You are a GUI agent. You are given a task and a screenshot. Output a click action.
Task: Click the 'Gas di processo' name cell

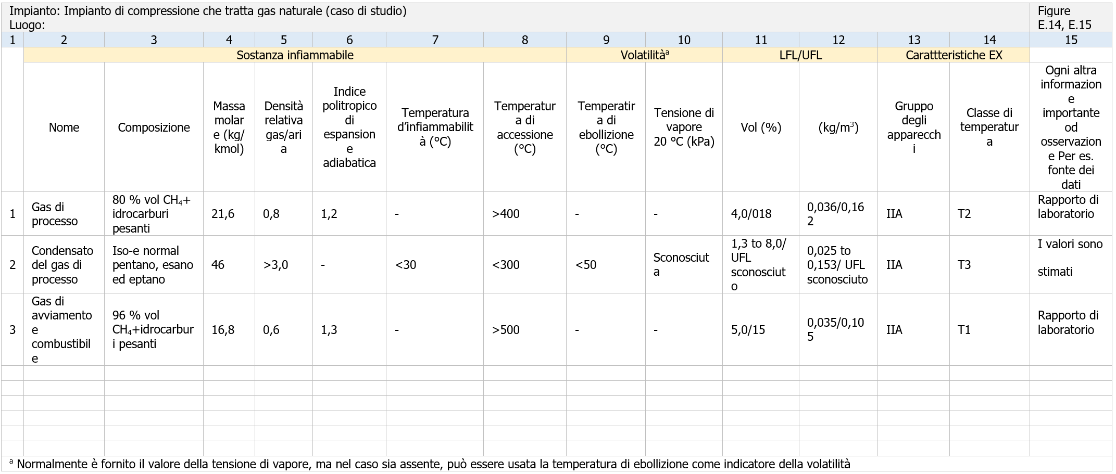click(x=64, y=214)
